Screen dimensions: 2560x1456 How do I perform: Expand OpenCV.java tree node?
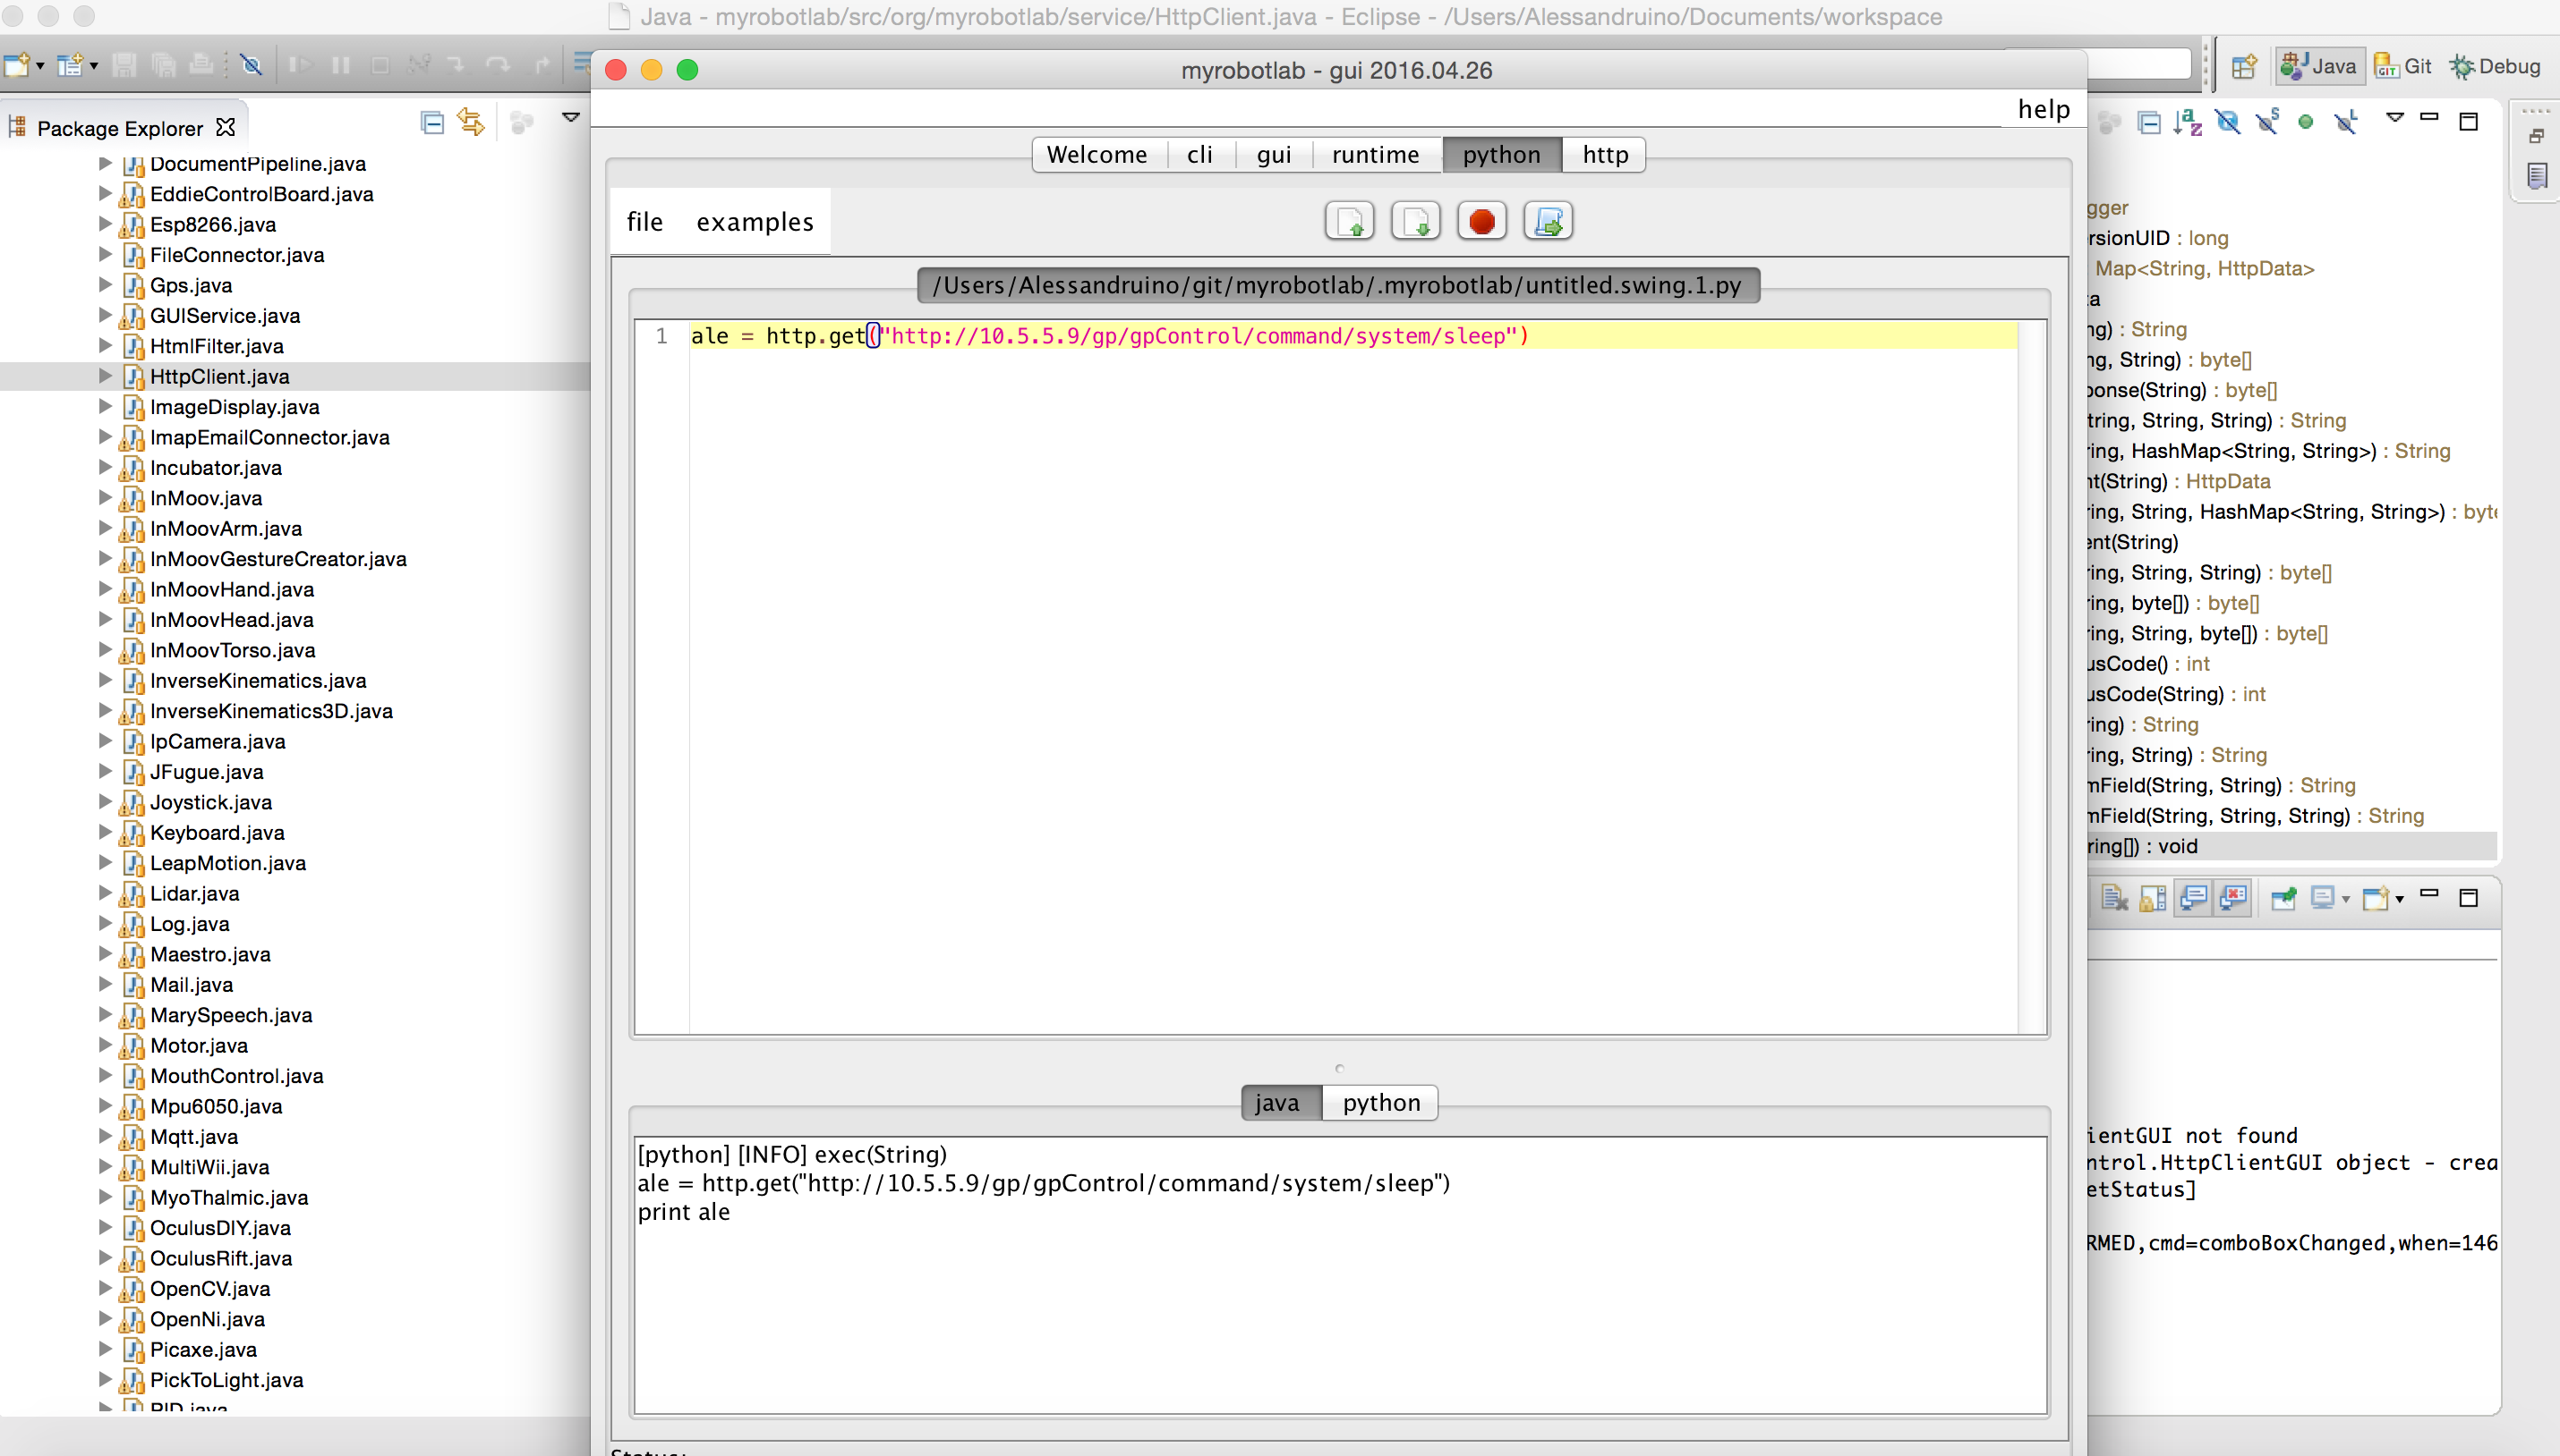point(107,1288)
